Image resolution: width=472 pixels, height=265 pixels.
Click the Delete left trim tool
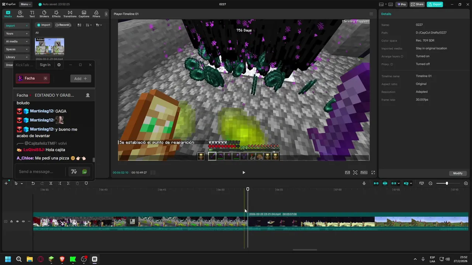click(x=60, y=183)
